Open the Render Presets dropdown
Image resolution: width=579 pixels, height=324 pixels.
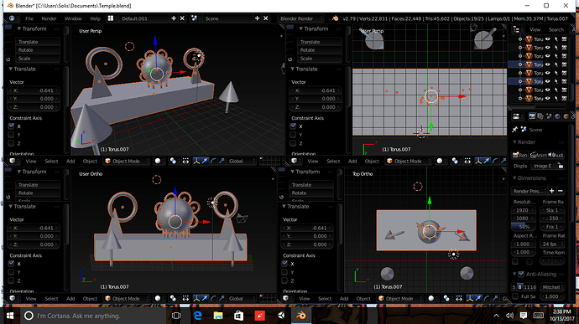coord(529,191)
